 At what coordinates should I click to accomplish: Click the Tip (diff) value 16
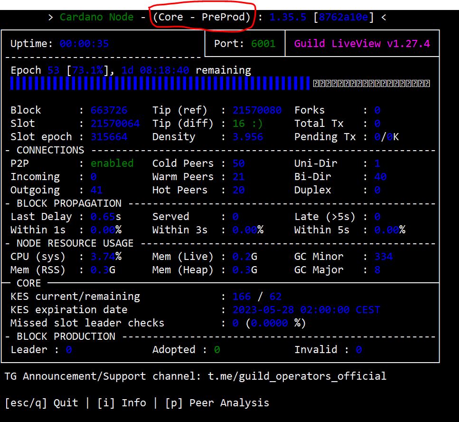tap(238, 124)
